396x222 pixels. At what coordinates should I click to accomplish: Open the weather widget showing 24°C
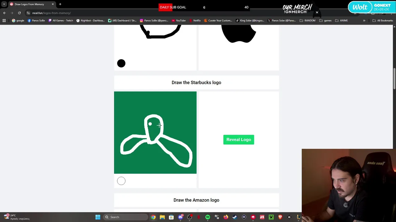pos(17,217)
